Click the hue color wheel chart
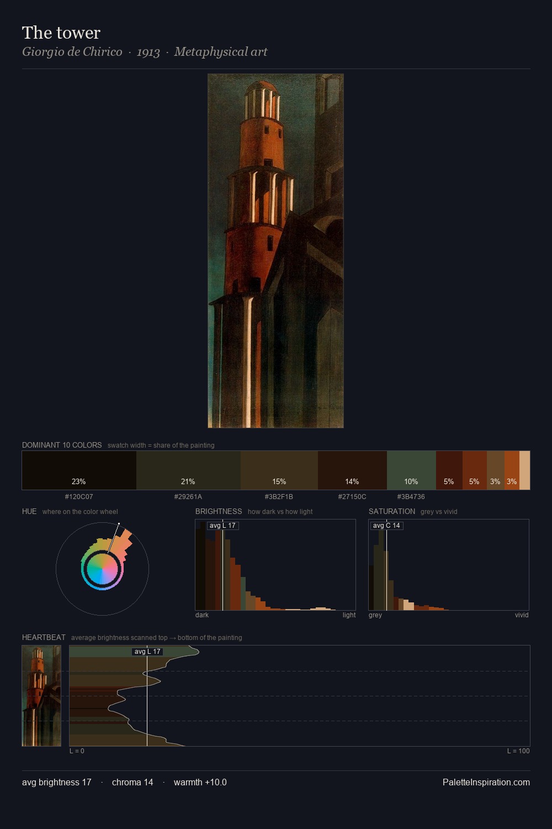This screenshot has height=829, width=552. [x=102, y=569]
